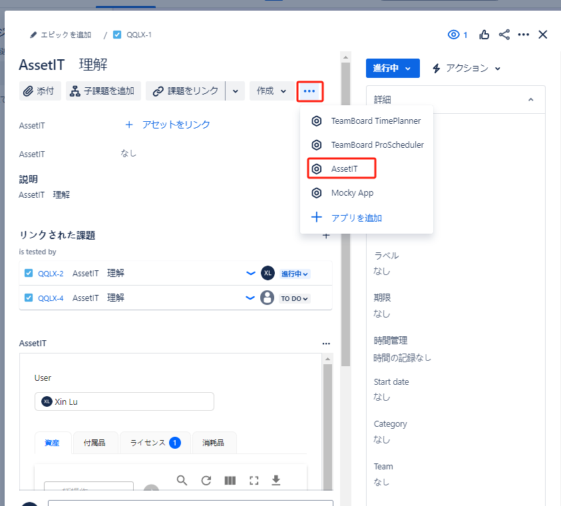Click the 子課題を追加 button
Viewport: 561px width, 506px height.
(x=103, y=91)
